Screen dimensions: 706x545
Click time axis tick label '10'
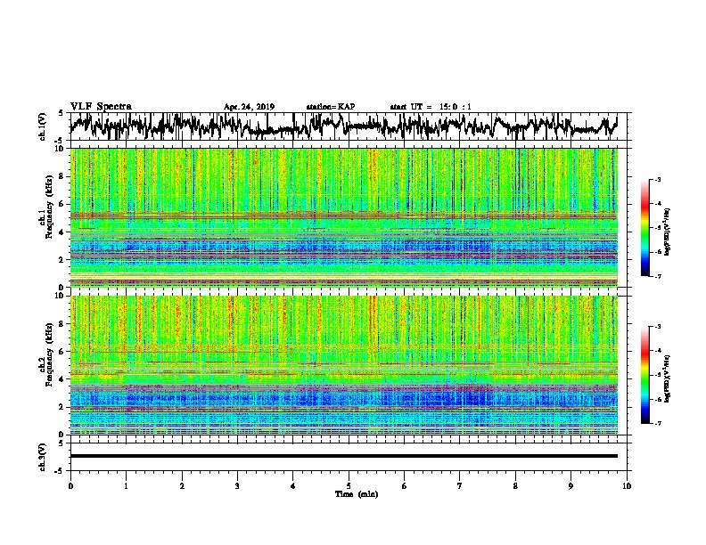627,485
